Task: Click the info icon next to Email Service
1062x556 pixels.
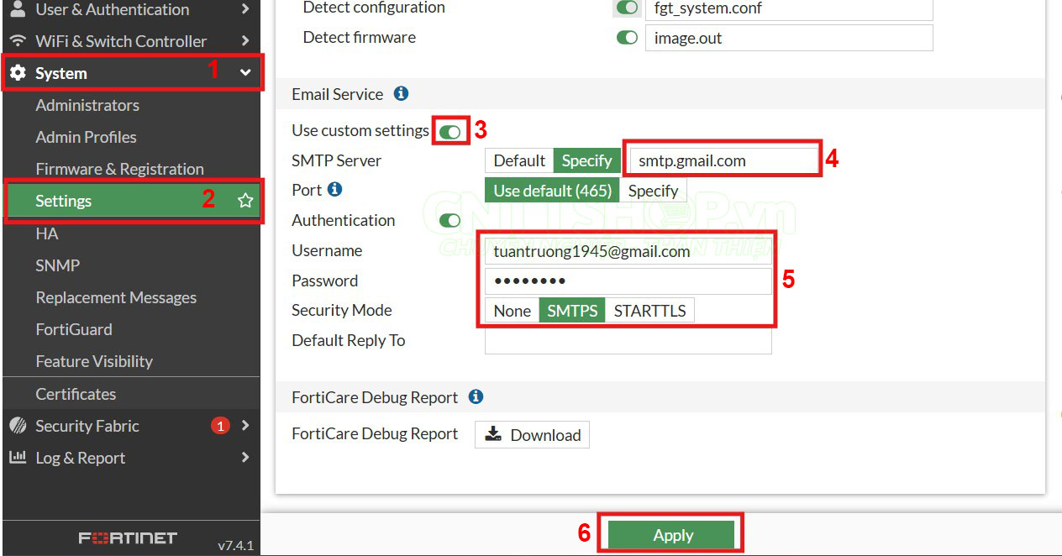Action: point(401,94)
